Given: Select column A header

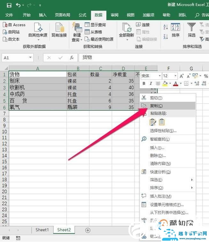Looking at the screenshot, I should click(x=38, y=69).
